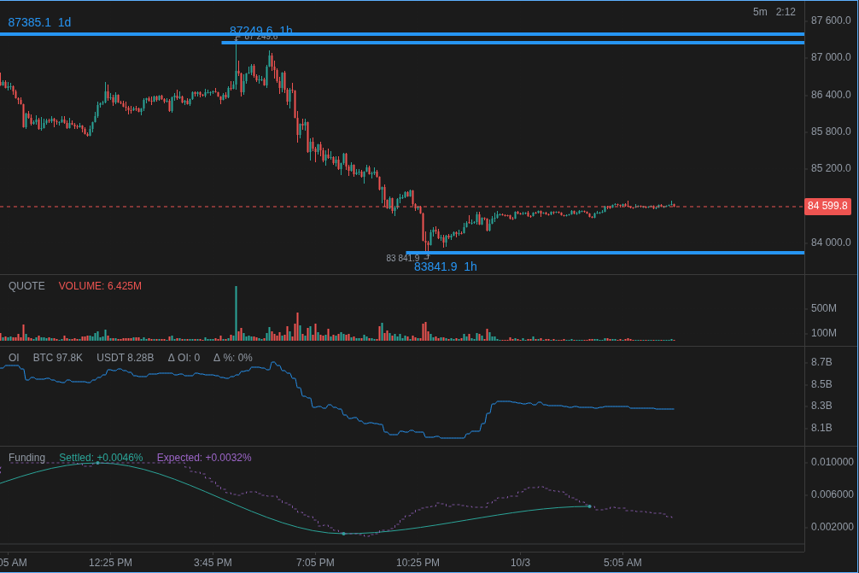Click the BTC 97.8K open interest value
This screenshot has width=859, height=573.
click(x=57, y=358)
